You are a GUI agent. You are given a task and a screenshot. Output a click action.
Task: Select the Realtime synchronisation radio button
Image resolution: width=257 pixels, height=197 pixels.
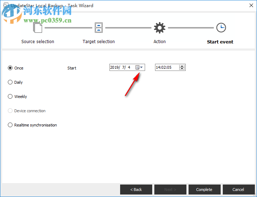tap(10, 125)
